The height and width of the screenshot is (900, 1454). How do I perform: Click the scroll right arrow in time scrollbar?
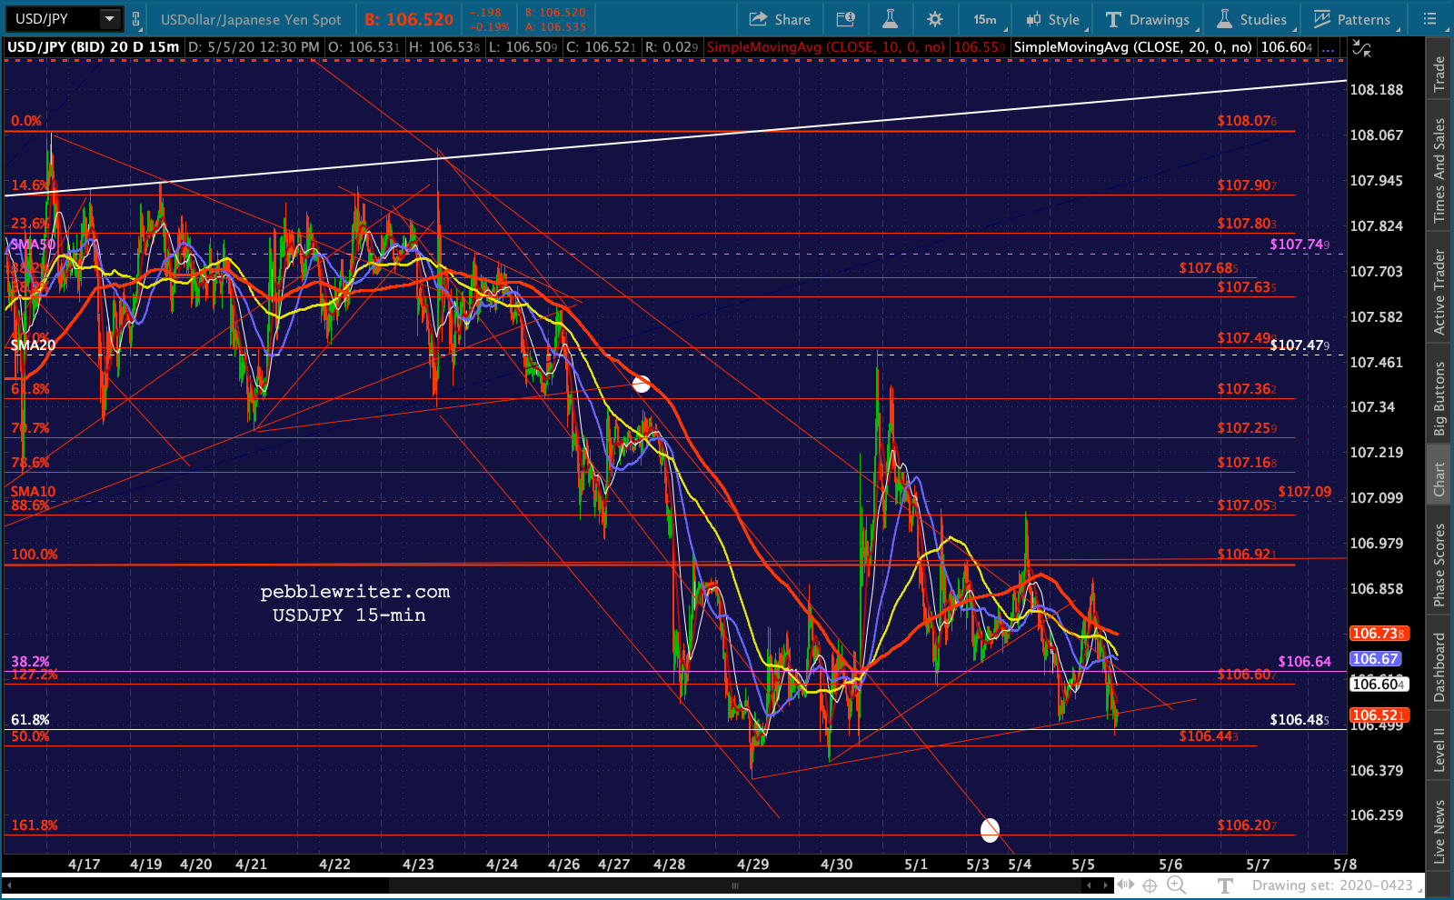(1106, 885)
